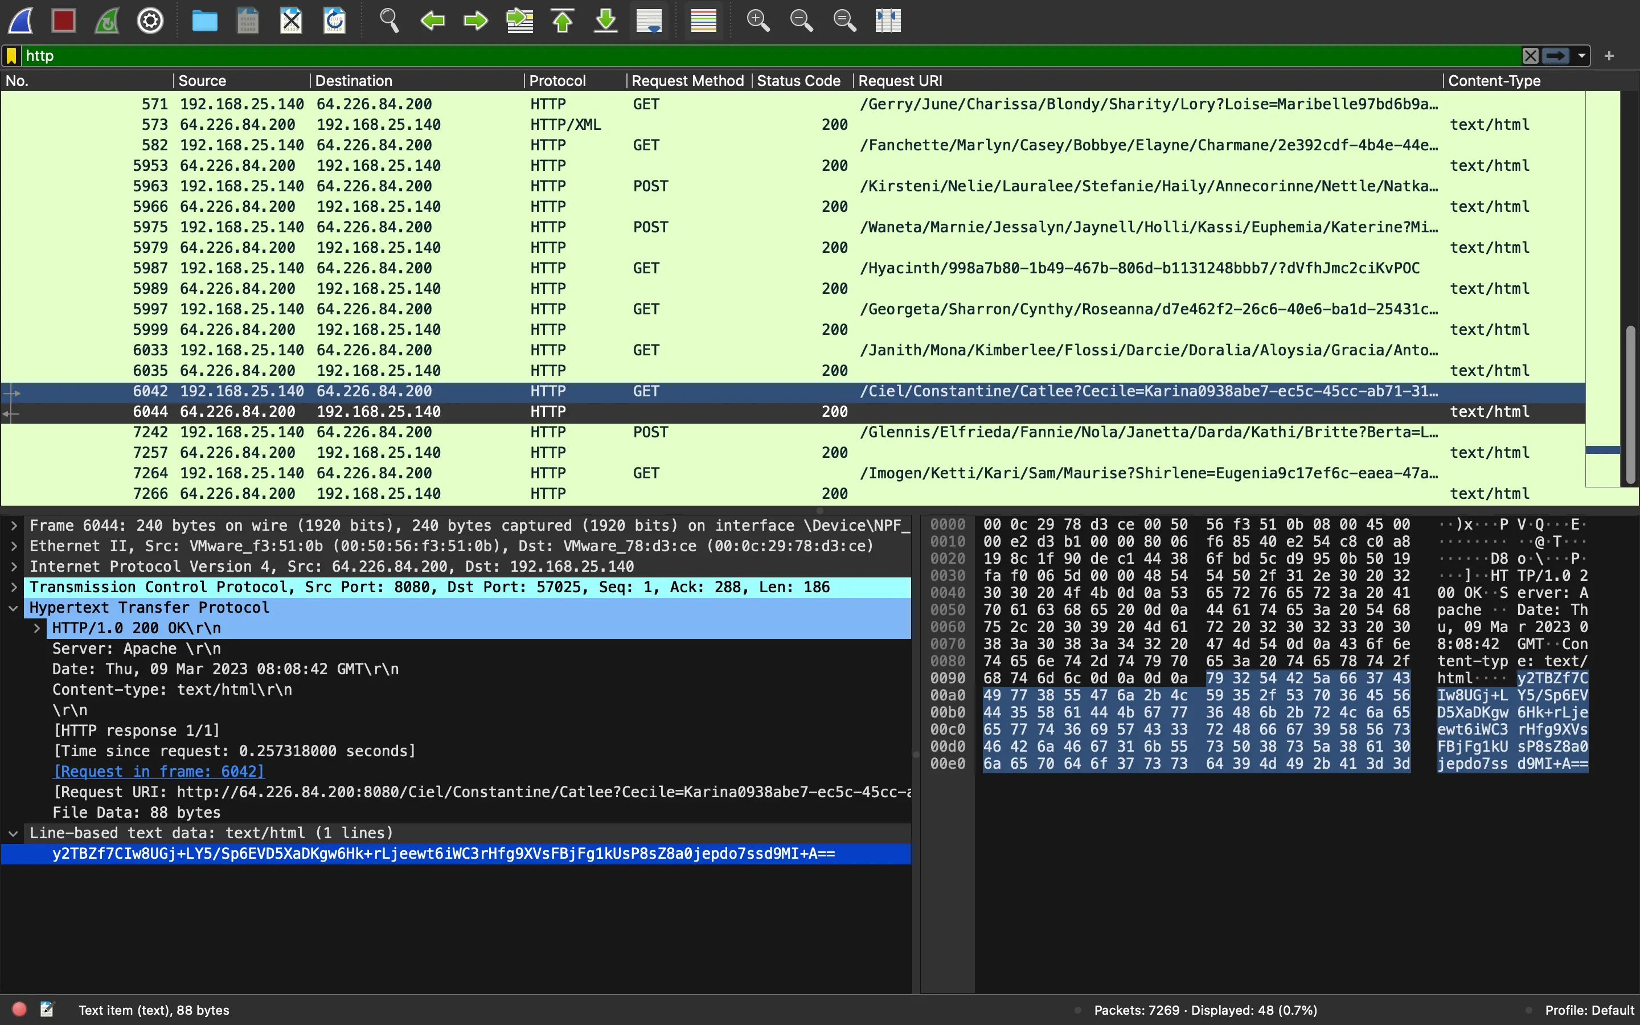Select packet 5987 Hyacinth GET request
1640x1025 pixels.
793,268
